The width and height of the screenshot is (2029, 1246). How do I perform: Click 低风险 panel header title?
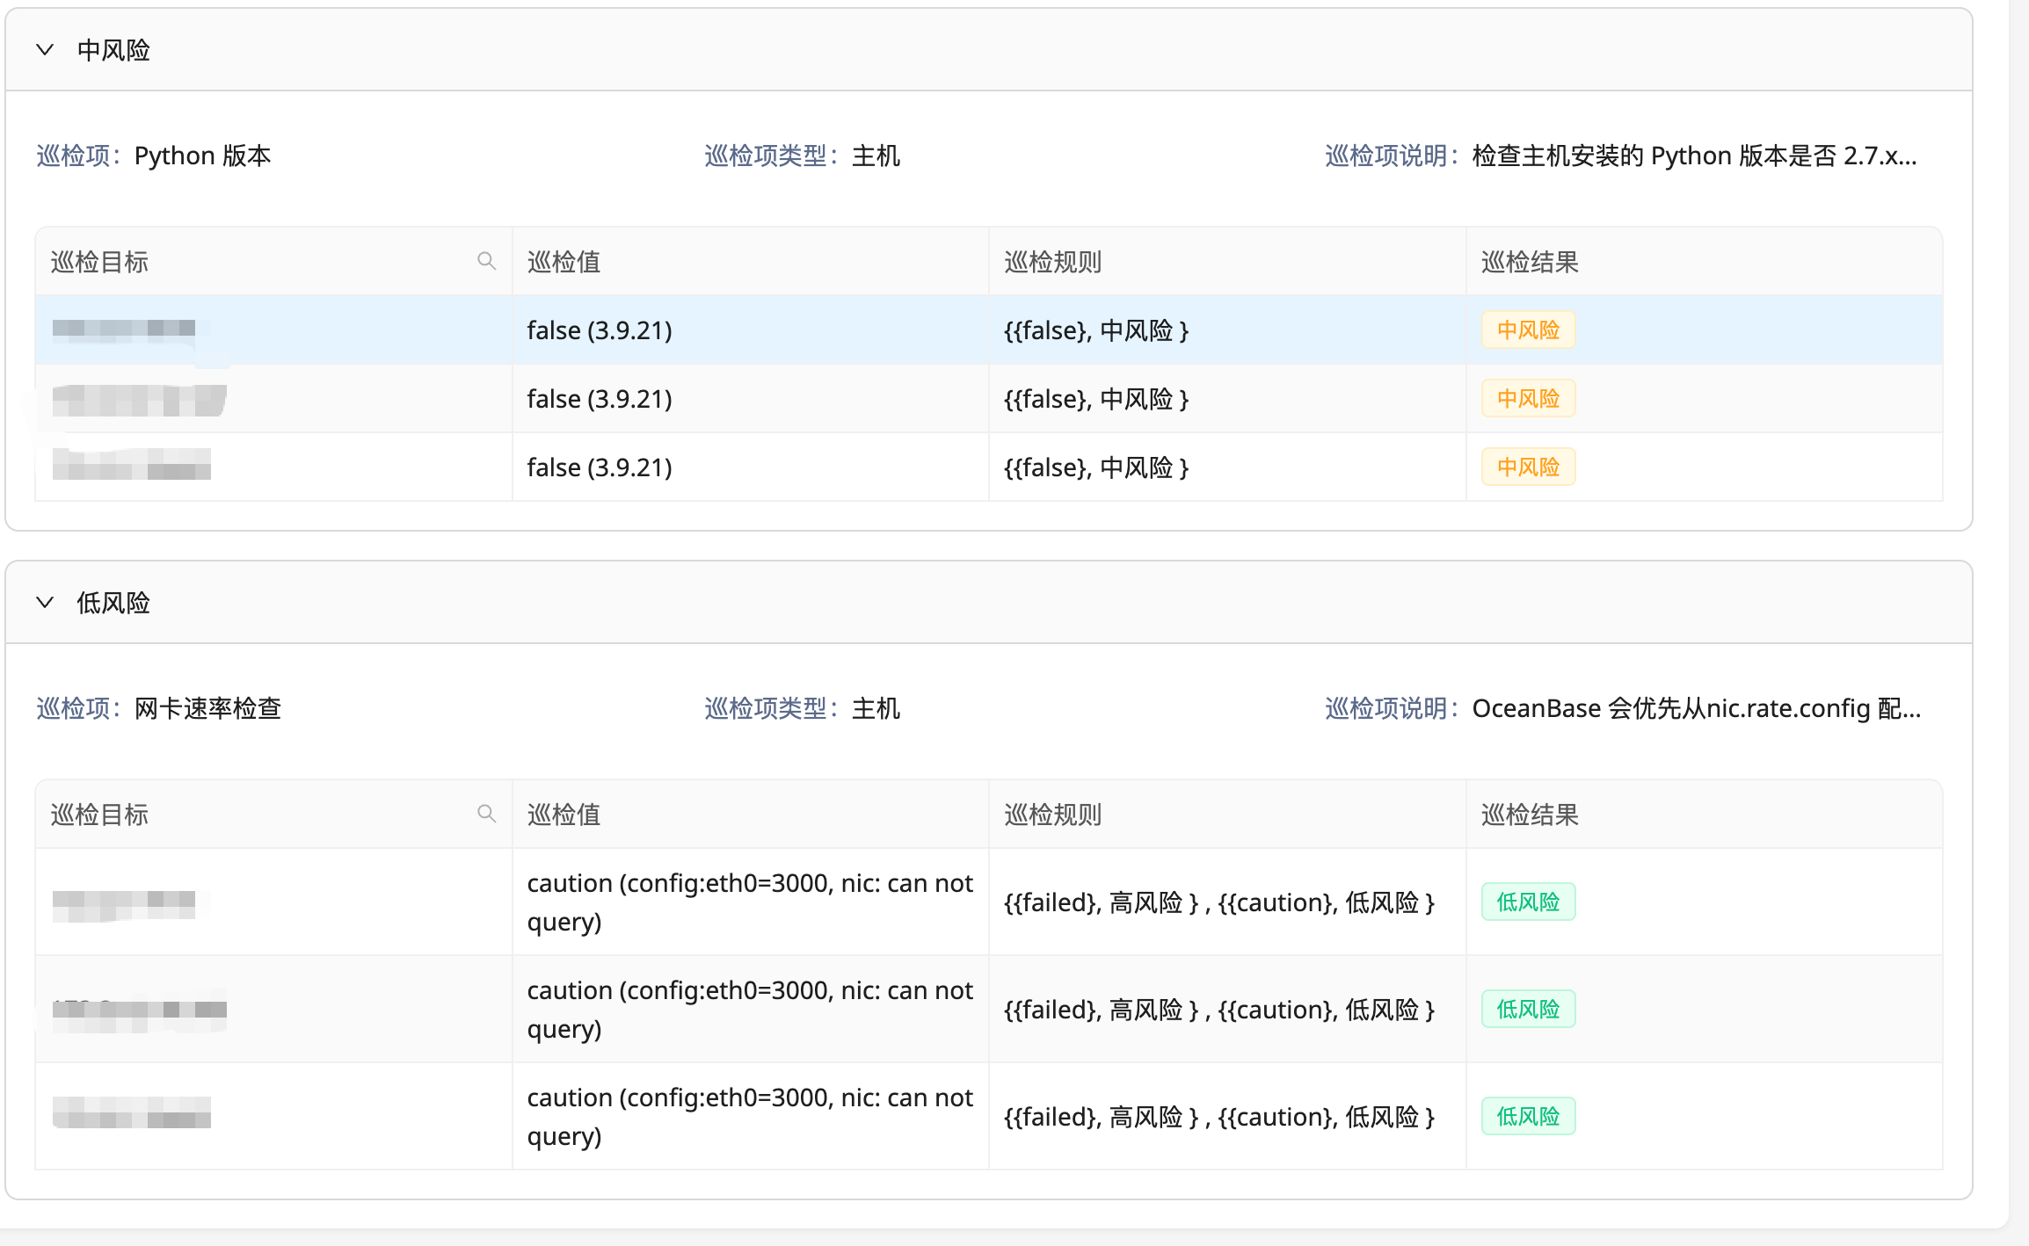click(x=113, y=603)
